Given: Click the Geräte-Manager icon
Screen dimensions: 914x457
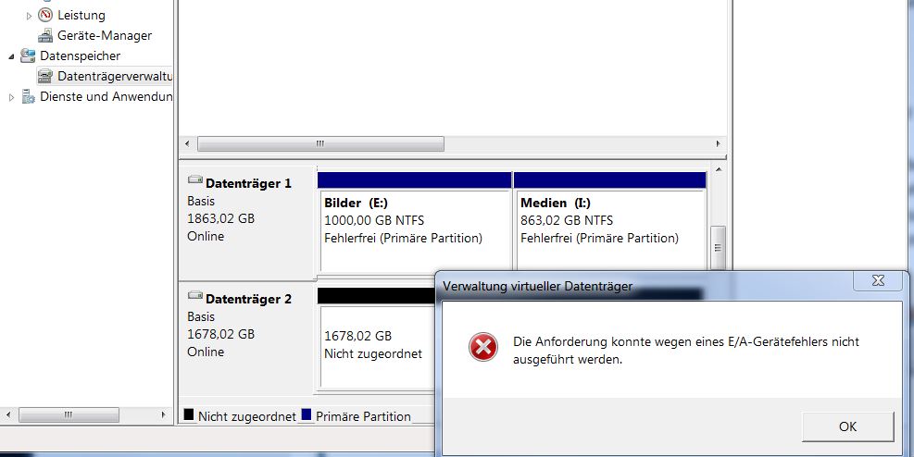Looking at the screenshot, I should point(45,35).
